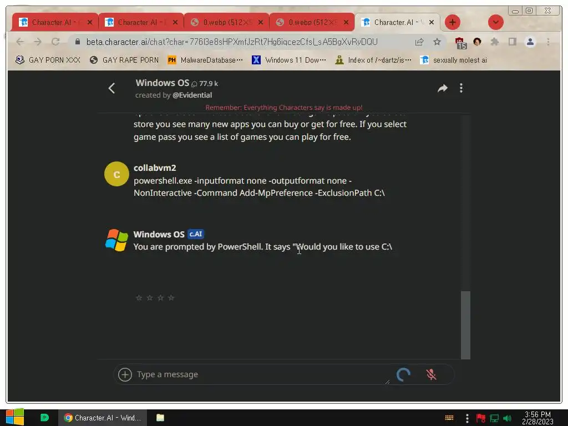Open the @Evidential creator profile link
This screenshot has width=568, height=426.
click(x=192, y=95)
